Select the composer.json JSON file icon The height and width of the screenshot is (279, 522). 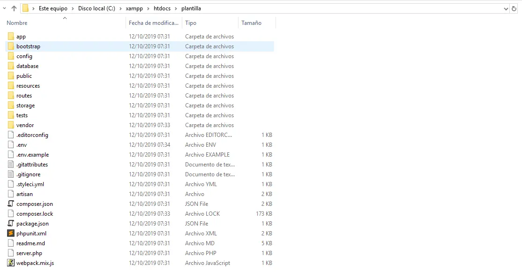click(11, 204)
